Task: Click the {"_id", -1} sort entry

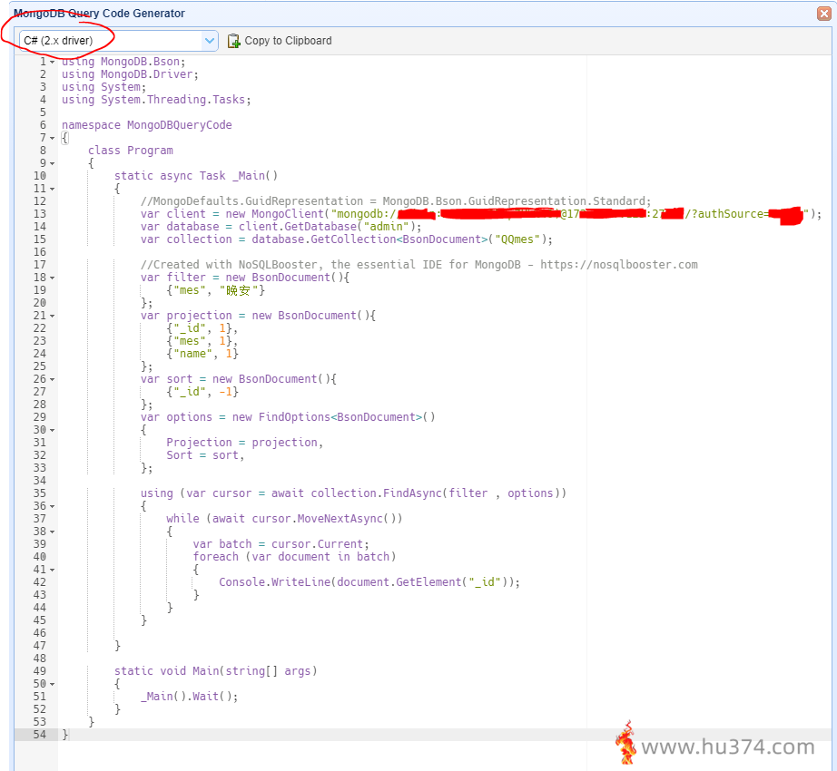Action: click(202, 392)
